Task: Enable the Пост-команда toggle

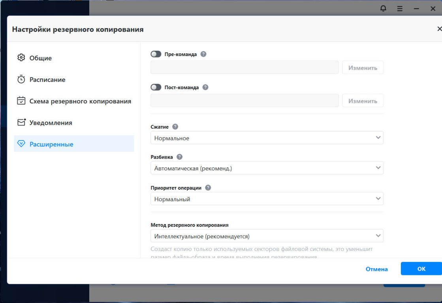Action: tap(156, 88)
